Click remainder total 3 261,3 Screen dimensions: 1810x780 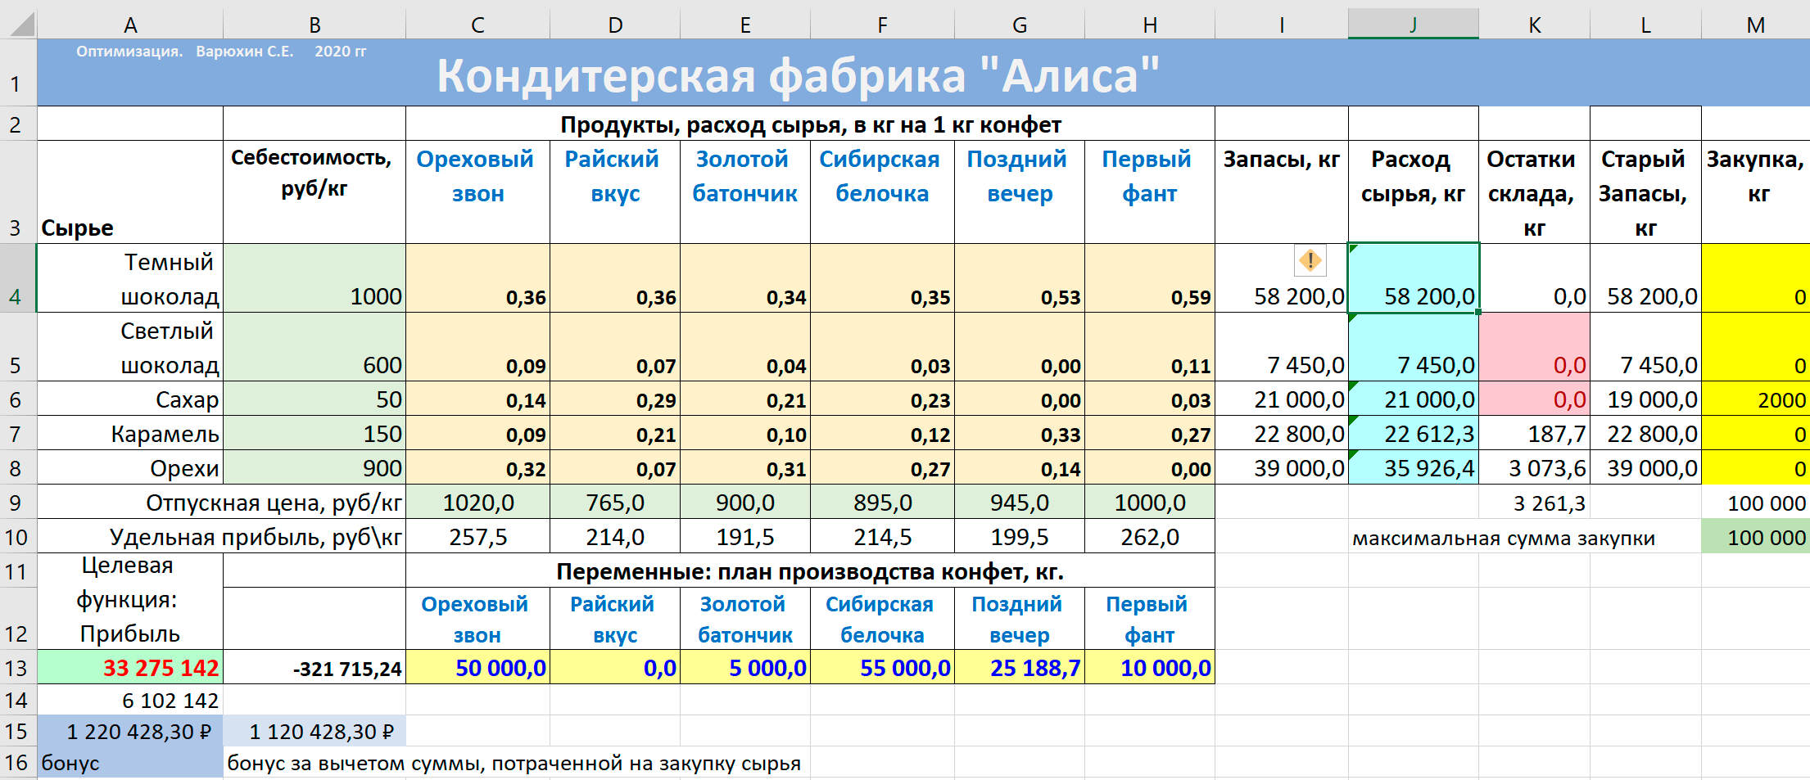(x=1534, y=503)
